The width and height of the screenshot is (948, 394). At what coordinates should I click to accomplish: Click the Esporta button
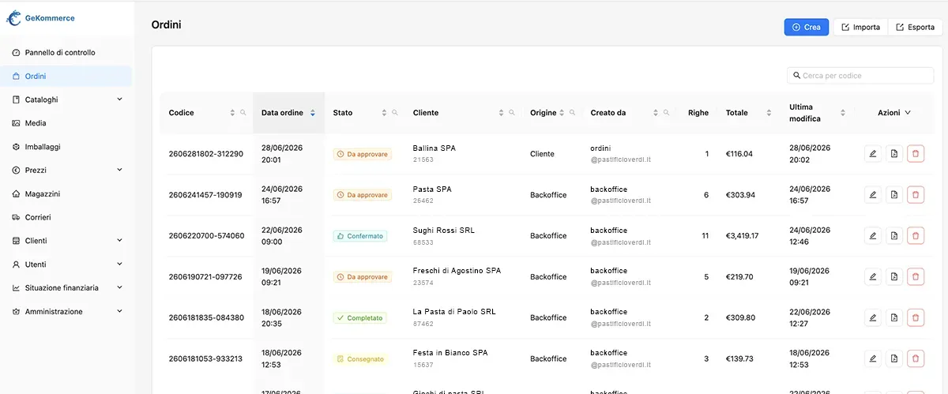pos(915,27)
